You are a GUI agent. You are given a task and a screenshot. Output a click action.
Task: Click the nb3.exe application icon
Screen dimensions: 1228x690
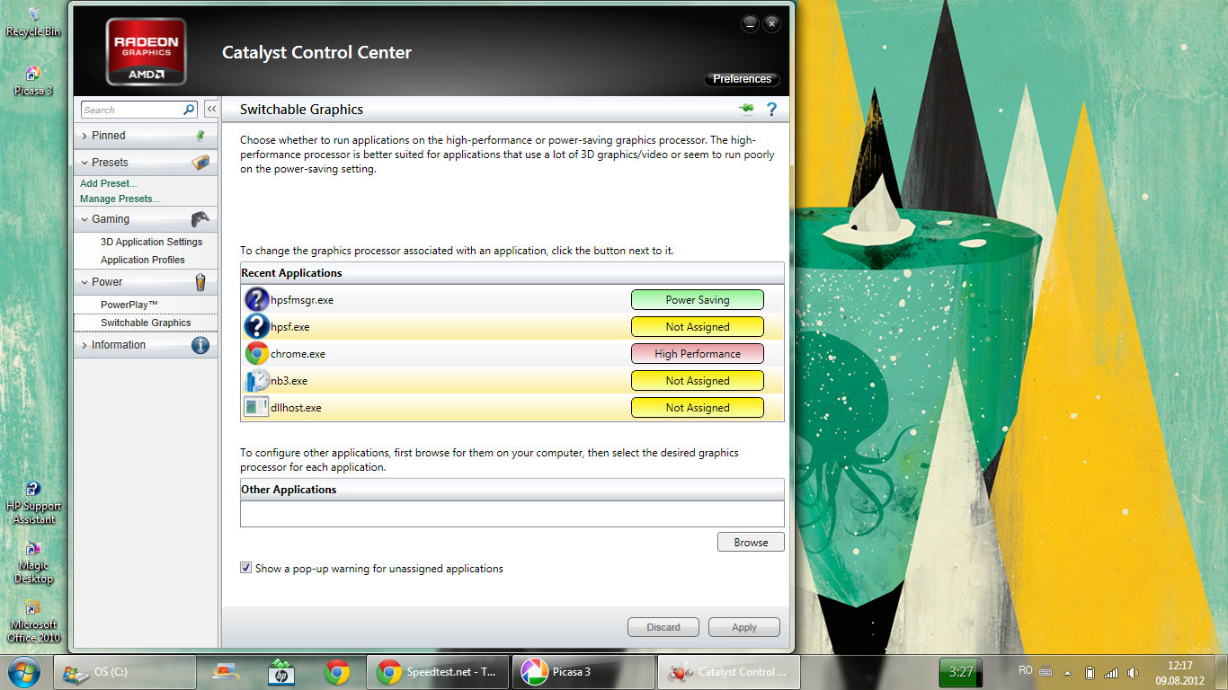coord(256,381)
